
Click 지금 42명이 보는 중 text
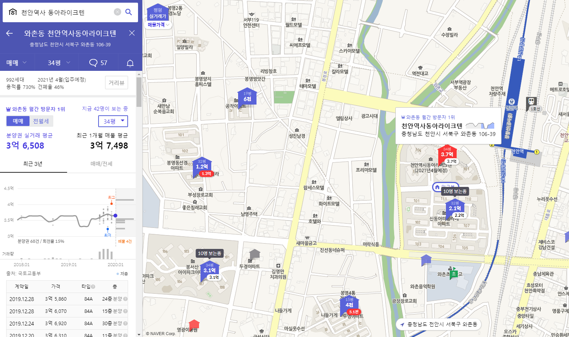tap(105, 109)
